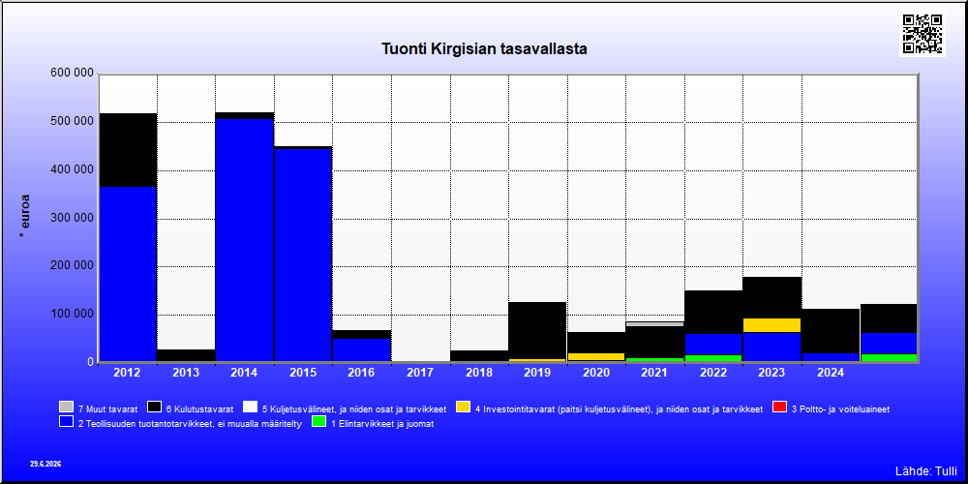Viewport: 968px width, 484px height.
Task: Click the blue segment of the 2015 bar
Action: coord(303,255)
